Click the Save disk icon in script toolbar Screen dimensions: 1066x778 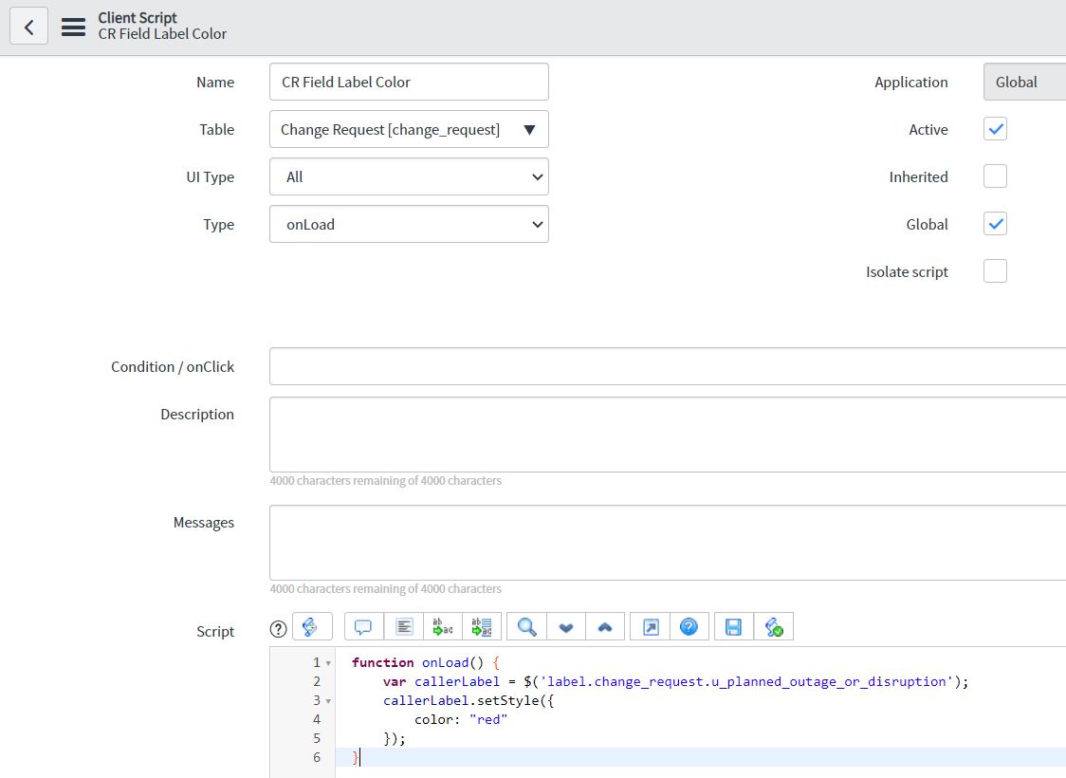coord(733,627)
